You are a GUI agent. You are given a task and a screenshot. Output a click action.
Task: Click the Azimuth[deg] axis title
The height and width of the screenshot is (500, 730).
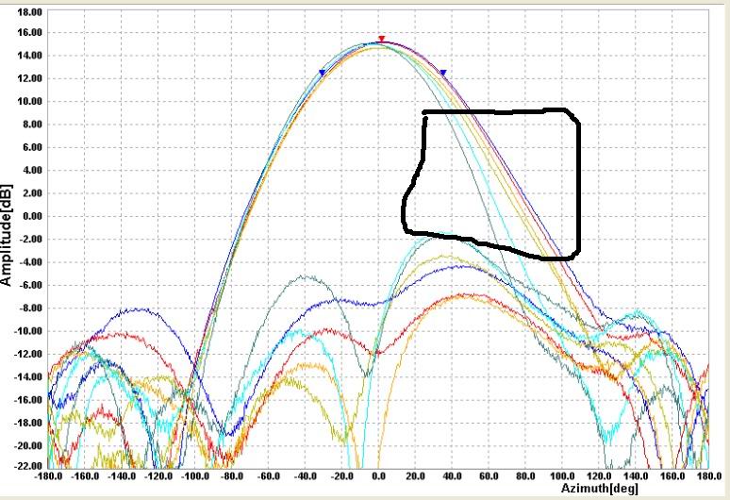tap(600, 488)
